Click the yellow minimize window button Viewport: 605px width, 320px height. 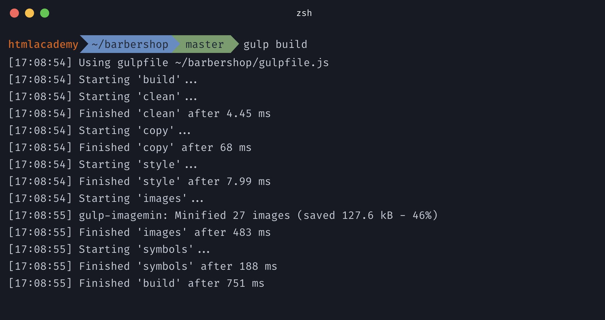[x=30, y=13]
